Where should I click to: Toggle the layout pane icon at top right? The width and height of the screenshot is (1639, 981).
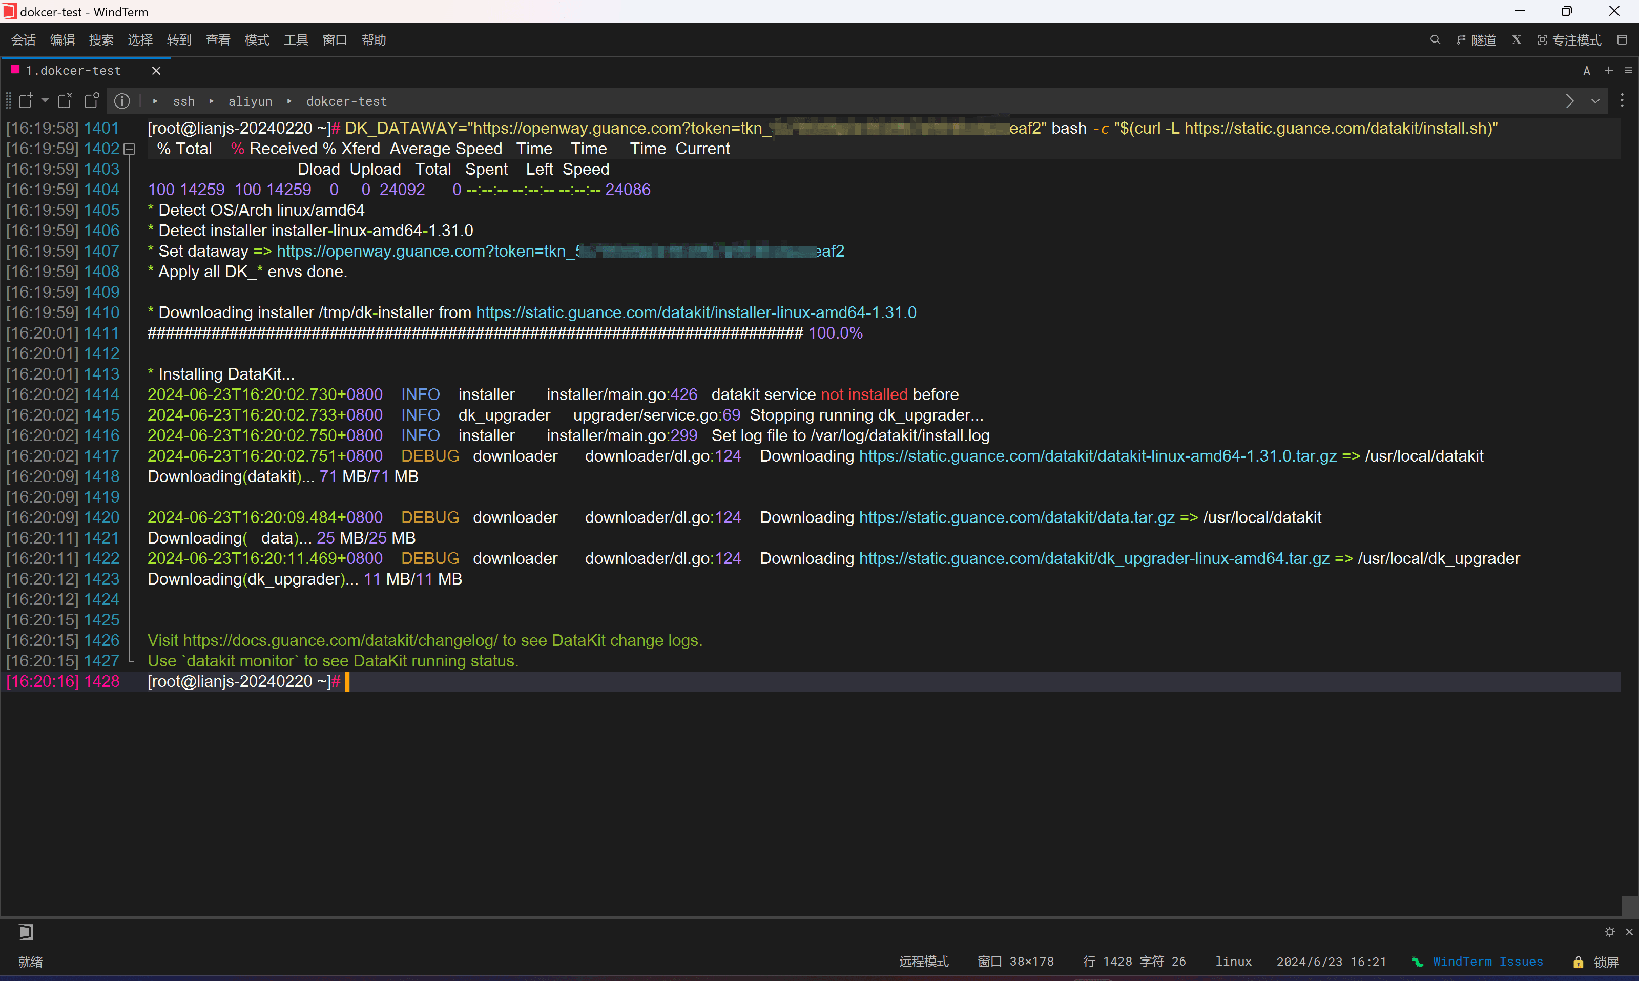point(1622,39)
